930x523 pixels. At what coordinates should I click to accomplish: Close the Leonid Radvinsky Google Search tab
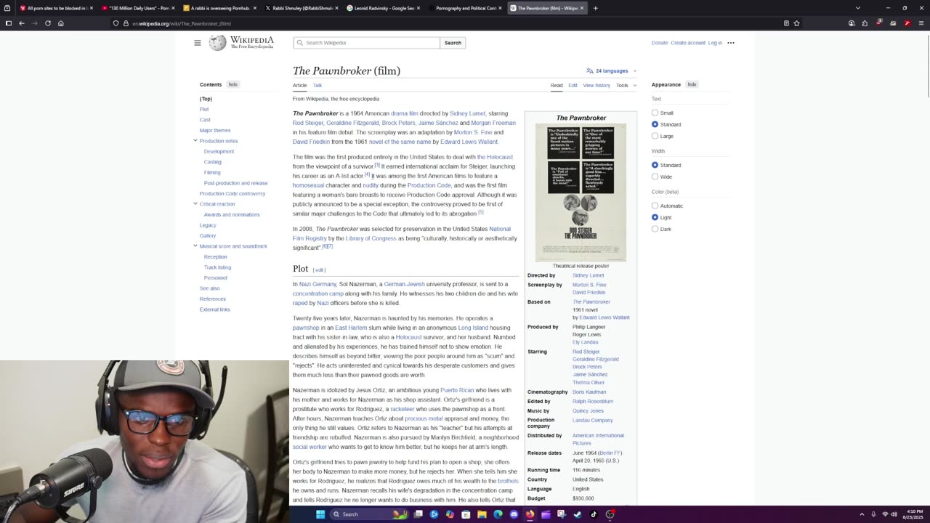[418, 8]
